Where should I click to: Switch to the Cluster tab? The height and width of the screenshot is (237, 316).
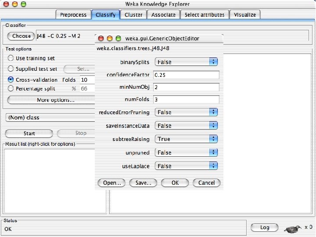click(133, 15)
